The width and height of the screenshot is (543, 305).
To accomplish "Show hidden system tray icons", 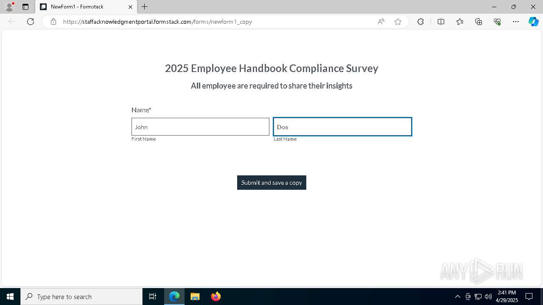I will [x=457, y=297].
